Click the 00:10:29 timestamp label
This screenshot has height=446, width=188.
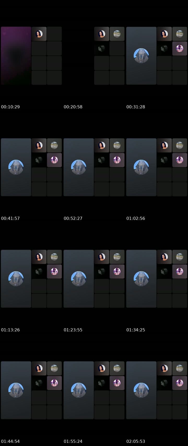[x=10, y=107]
